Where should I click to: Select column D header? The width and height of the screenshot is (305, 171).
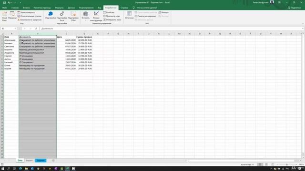tap(84, 34)
